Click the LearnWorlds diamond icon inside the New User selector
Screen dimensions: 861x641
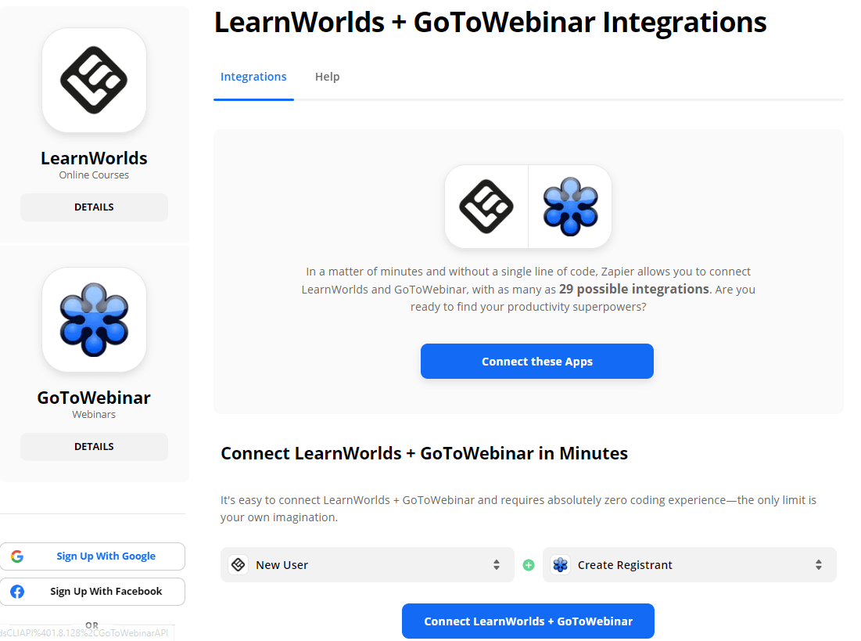tap(239, 564)
